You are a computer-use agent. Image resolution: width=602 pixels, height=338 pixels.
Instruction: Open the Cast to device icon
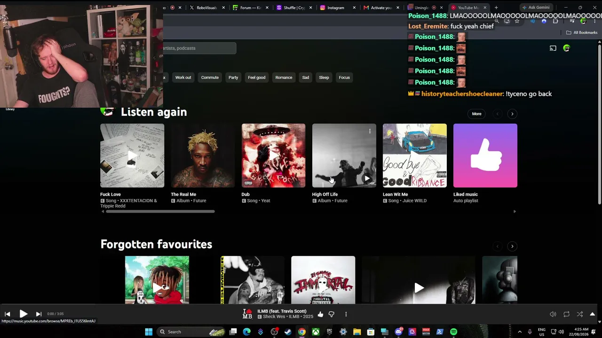(x=553, y=48)
